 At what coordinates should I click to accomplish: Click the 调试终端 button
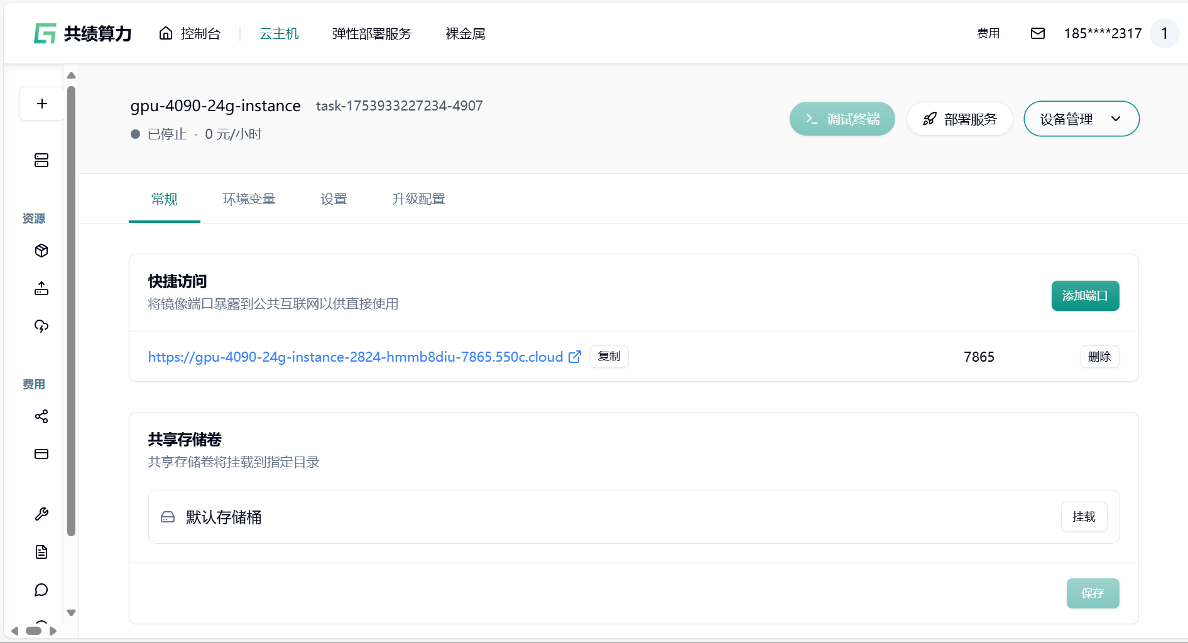[842, 119]
